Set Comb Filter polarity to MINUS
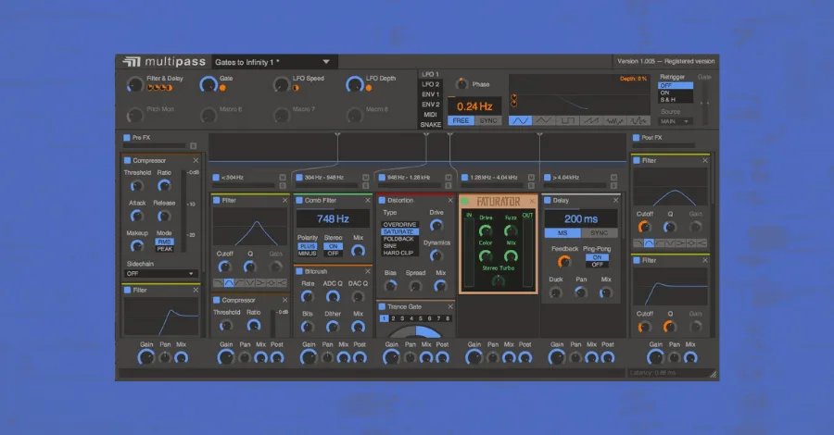The width and height of the screenshot is (834, 435). (x=308, y=254)
